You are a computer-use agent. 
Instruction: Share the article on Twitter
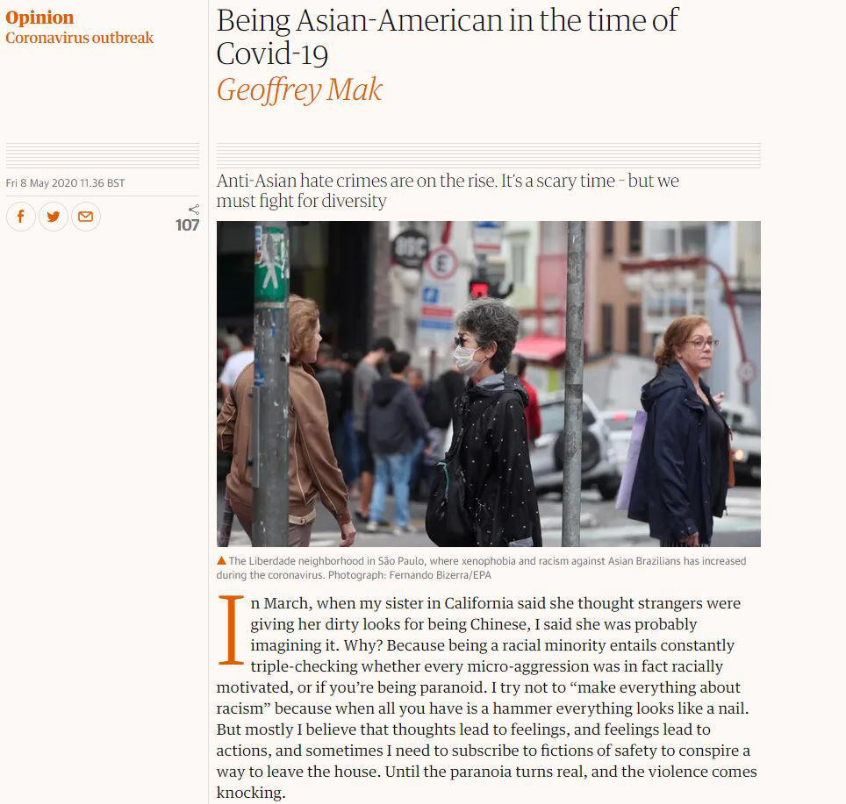54,217
